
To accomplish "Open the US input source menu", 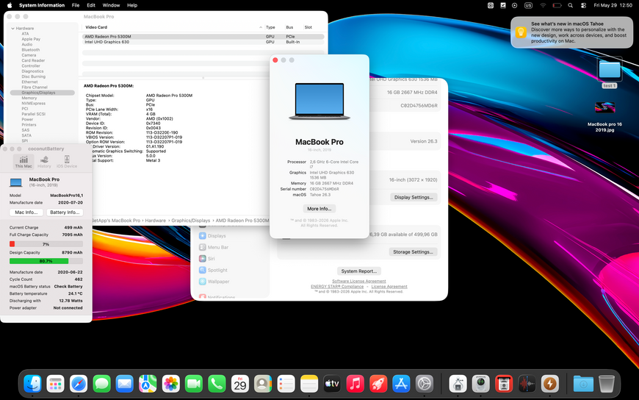I will (529, 5).
